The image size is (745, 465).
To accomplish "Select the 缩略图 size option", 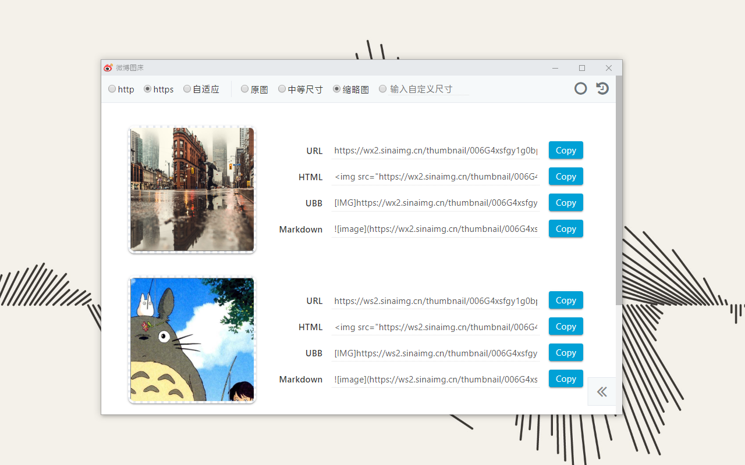I will 336,89.
